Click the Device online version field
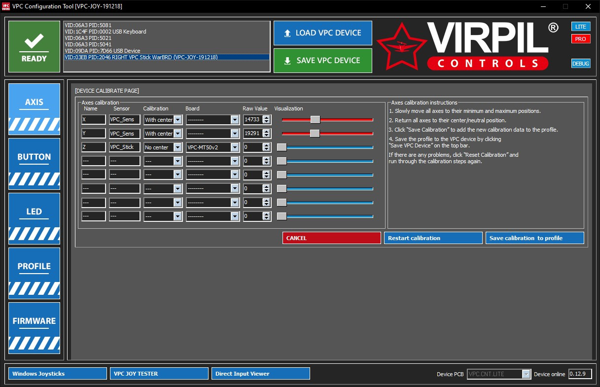The image size is (600, 387). [x=580, y=374]
